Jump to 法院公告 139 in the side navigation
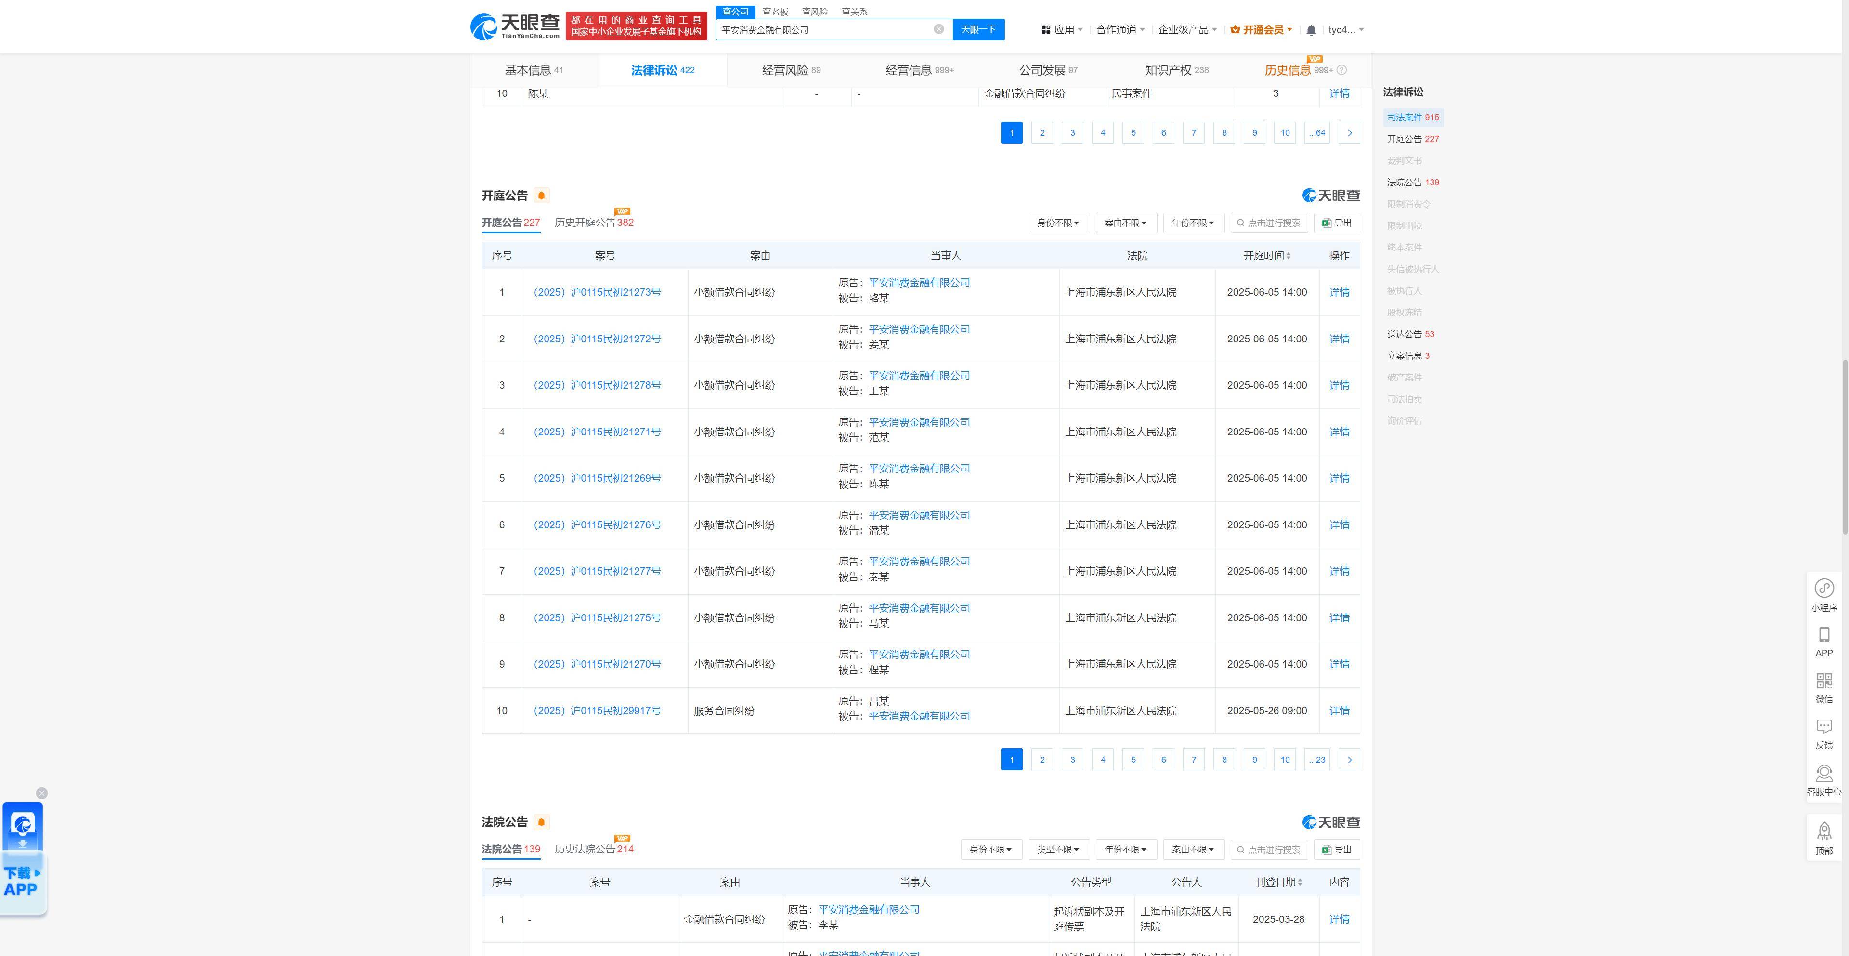1849x956 pixels. click(1413, 183)
